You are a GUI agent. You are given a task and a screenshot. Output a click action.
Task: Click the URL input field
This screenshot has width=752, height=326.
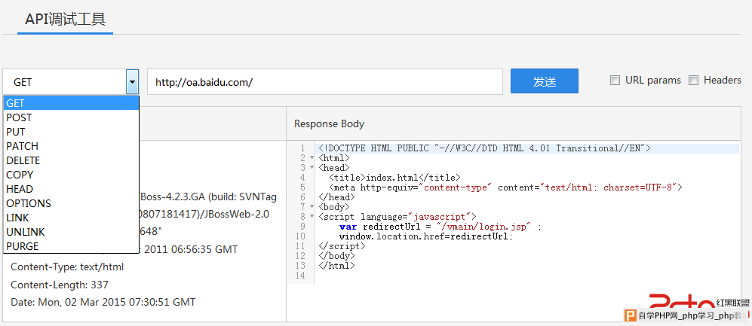click(324, 82)
